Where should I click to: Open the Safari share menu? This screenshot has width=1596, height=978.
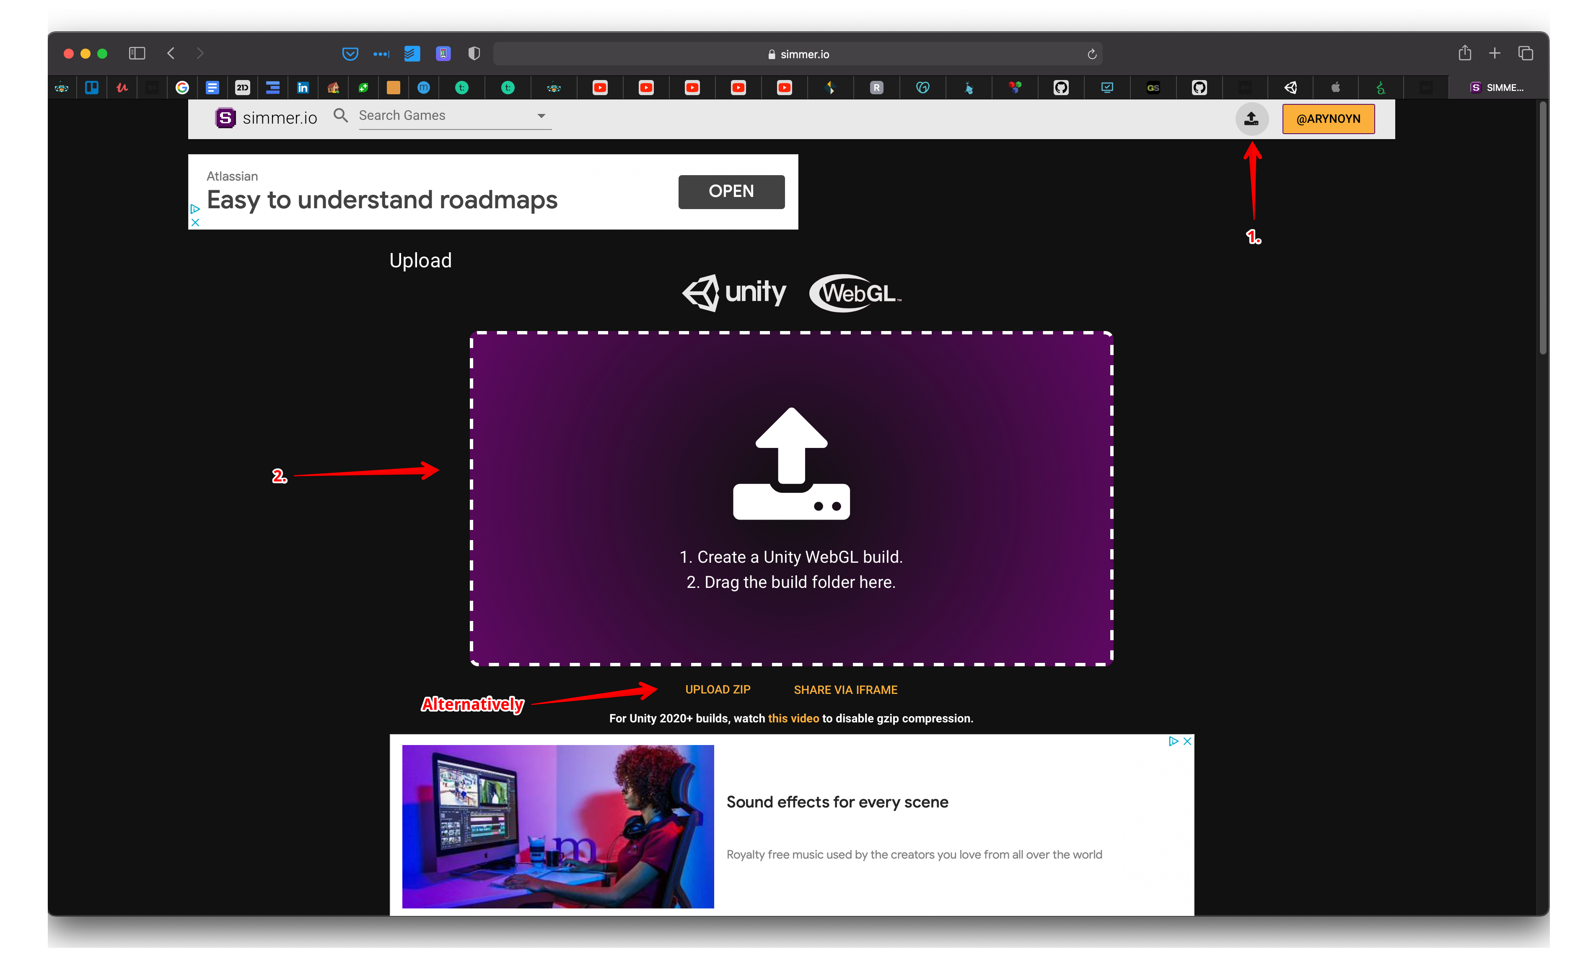(1464, 53)
